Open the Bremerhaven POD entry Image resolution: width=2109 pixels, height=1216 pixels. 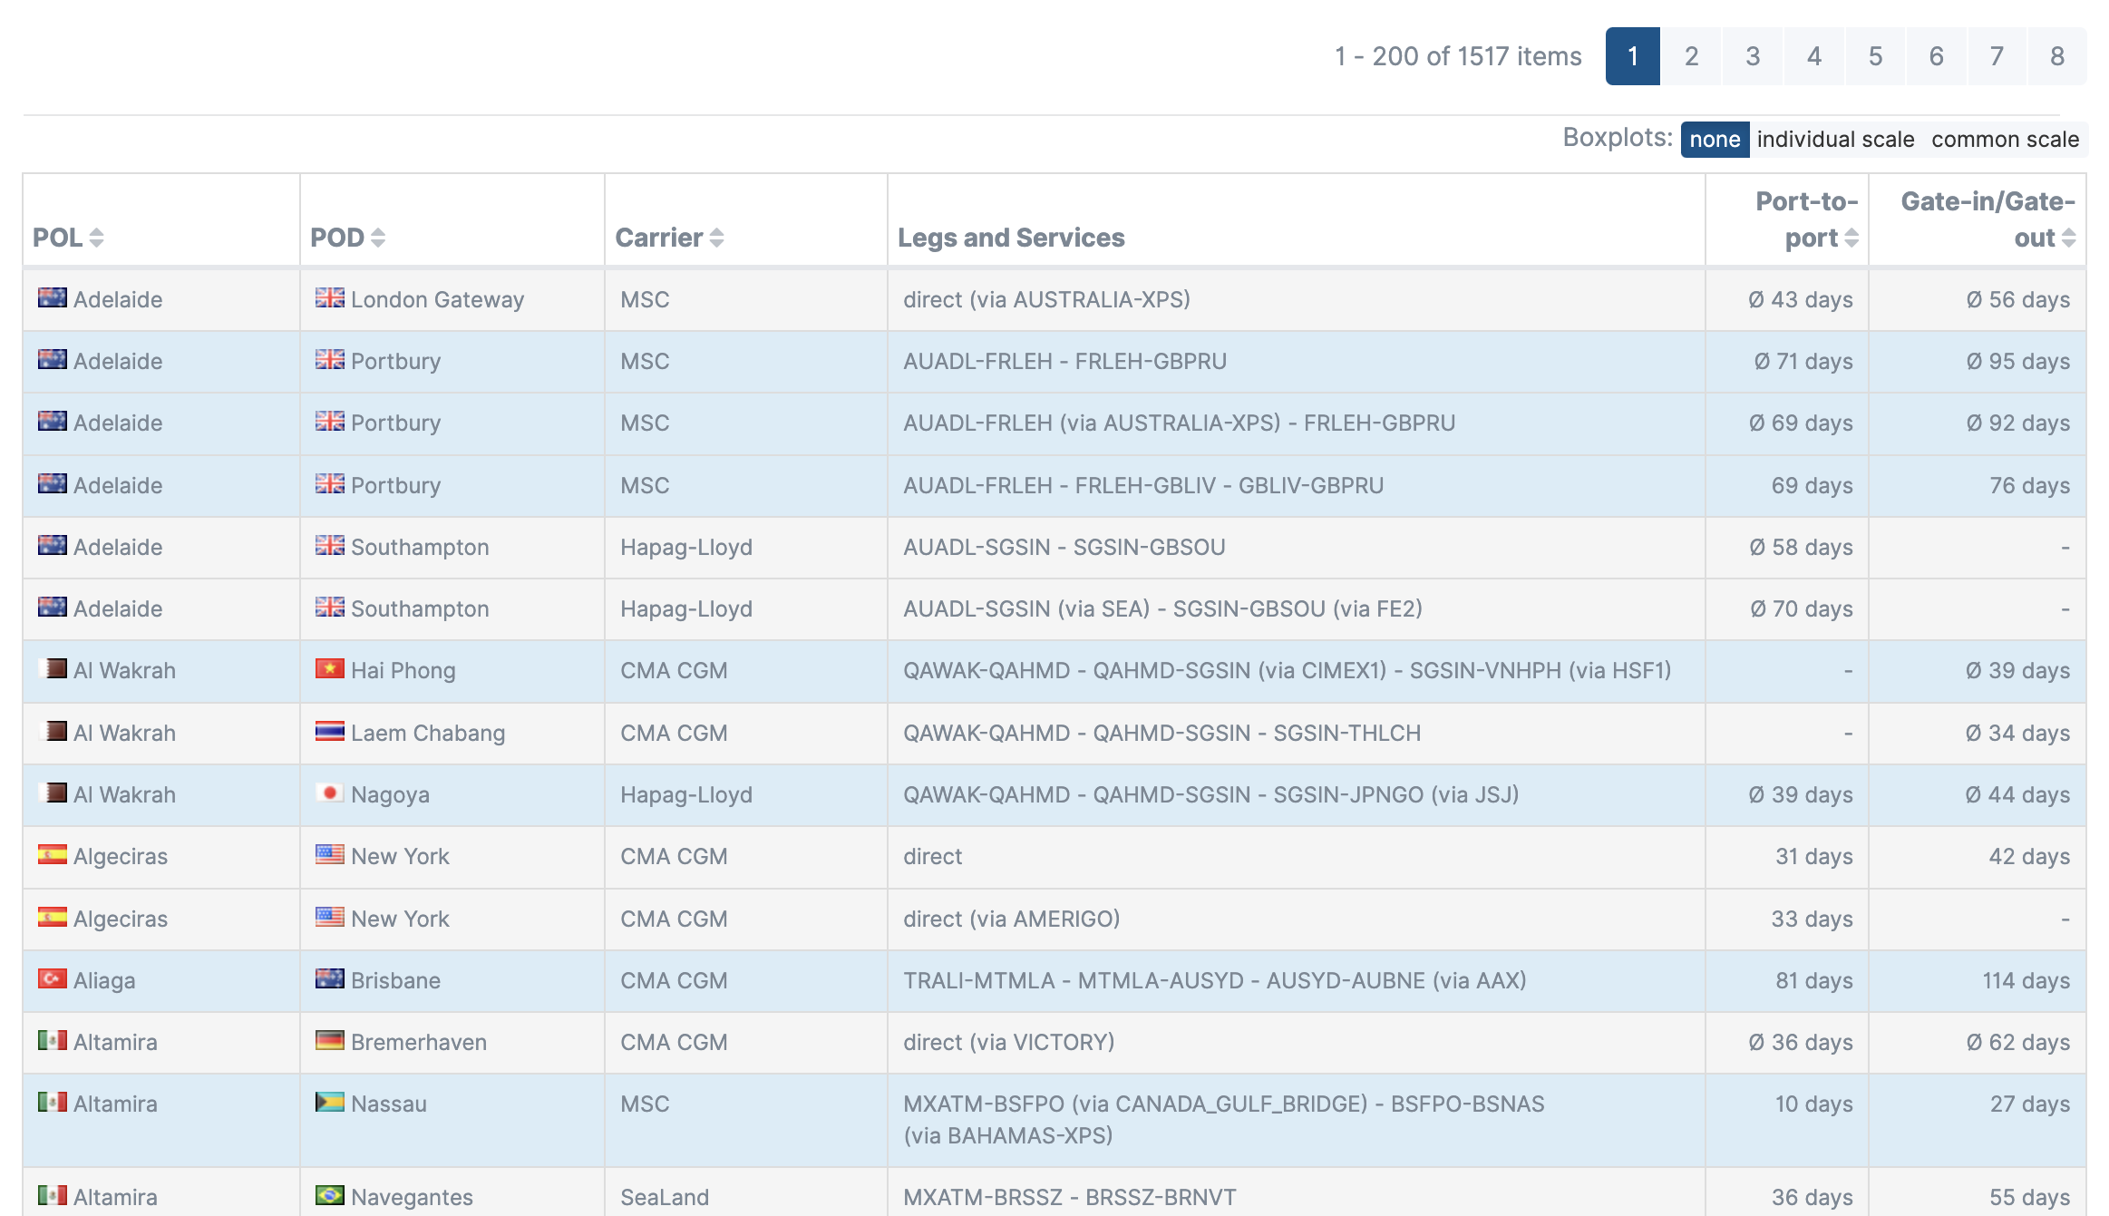coord(419,1042)
